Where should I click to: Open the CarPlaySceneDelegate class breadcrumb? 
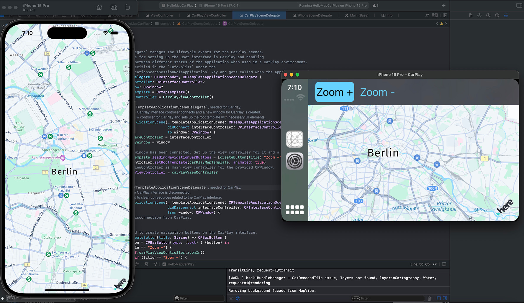tap(243, 24)
